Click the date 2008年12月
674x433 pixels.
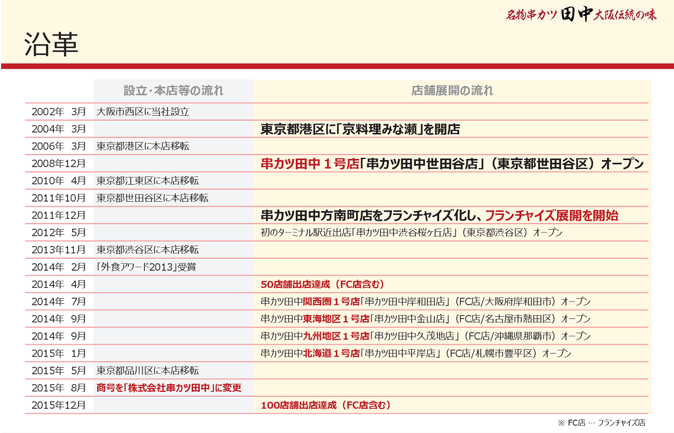click(x=59, y=163)
